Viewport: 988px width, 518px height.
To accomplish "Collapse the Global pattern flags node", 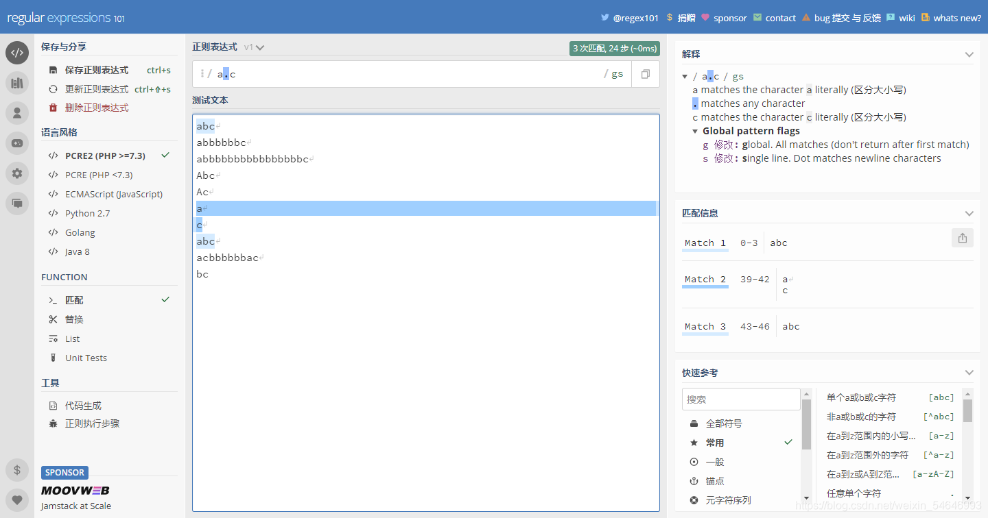I will pyautogui.click(x=695, y=131).
